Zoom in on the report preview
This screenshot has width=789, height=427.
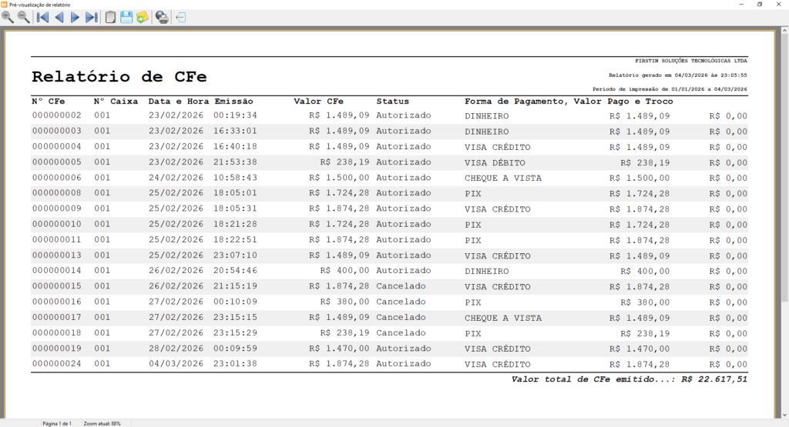pos(8,17)
